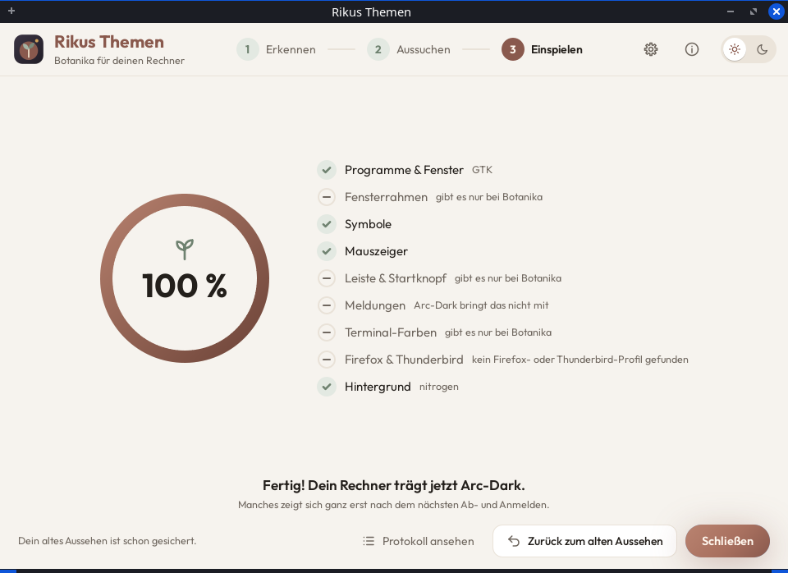Click the checkmark beside Symbole
Image resolution: width=788 pixels, height=573 pixels.
tap(327, 224)
